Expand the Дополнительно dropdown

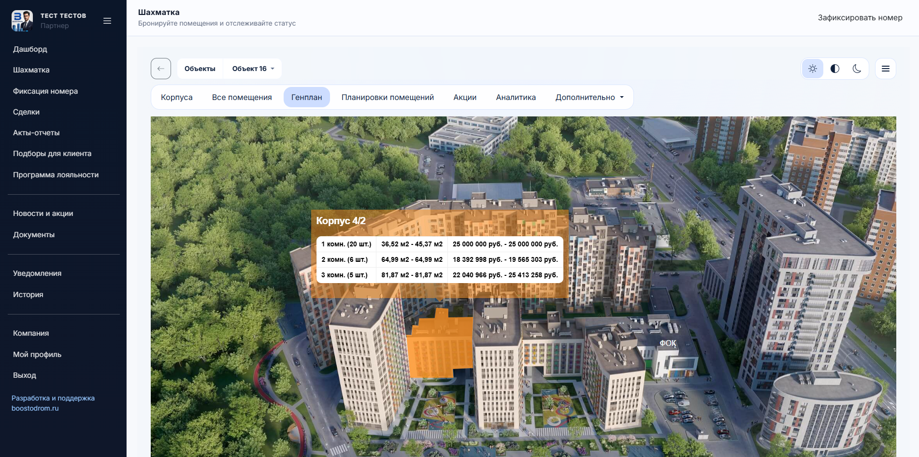pyautogui.click(x=589, y=97)
